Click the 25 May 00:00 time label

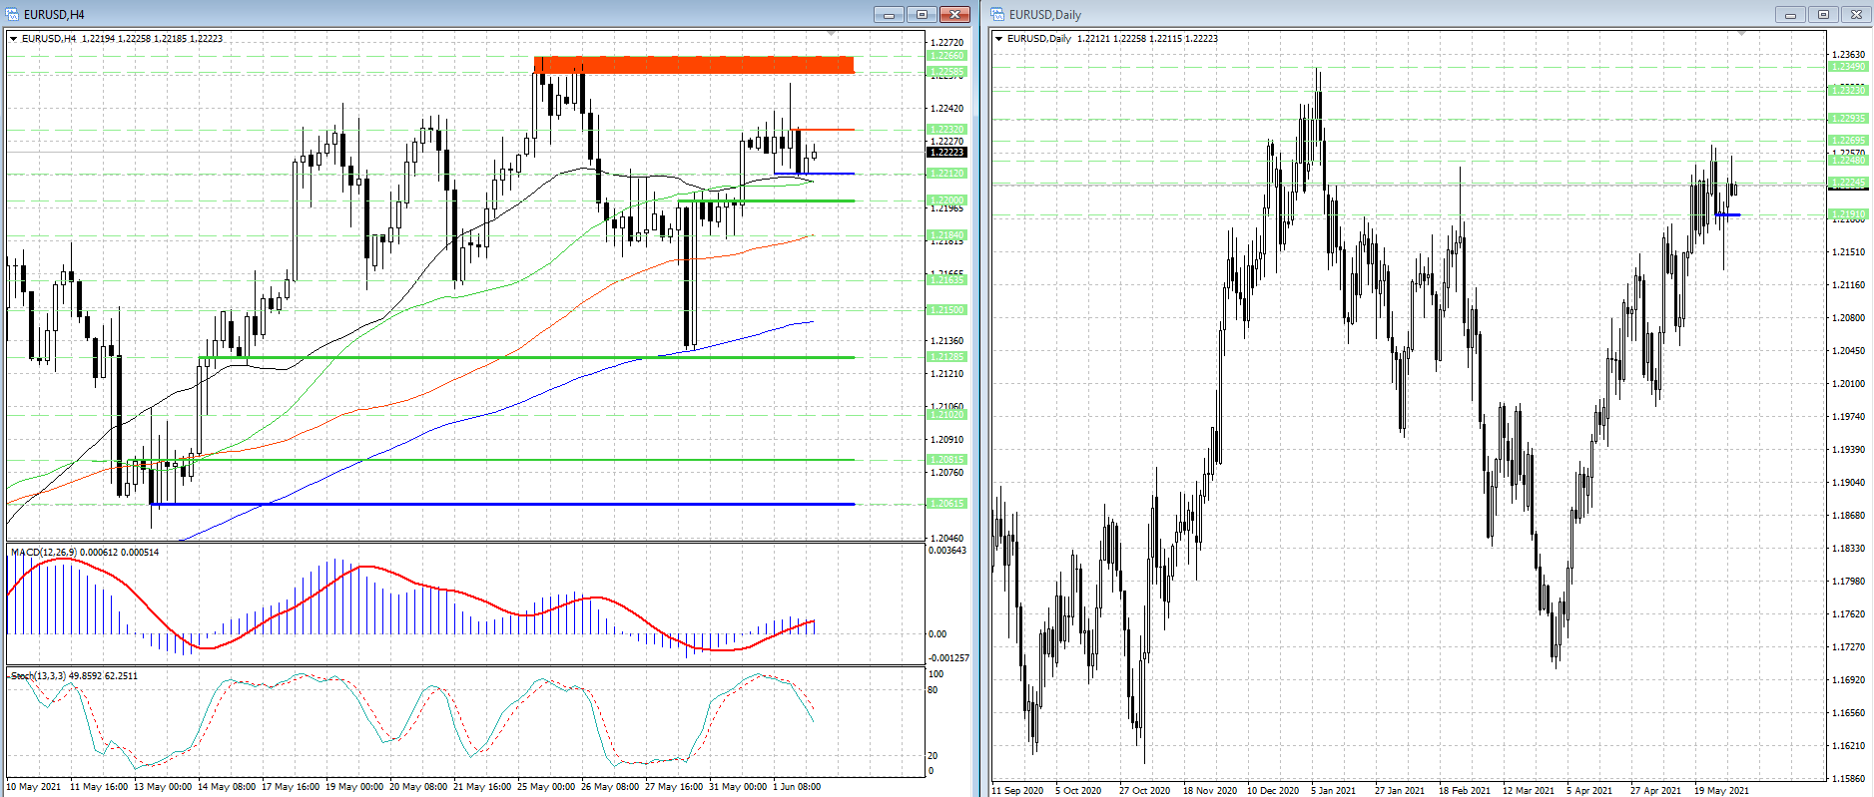[546, 787]
